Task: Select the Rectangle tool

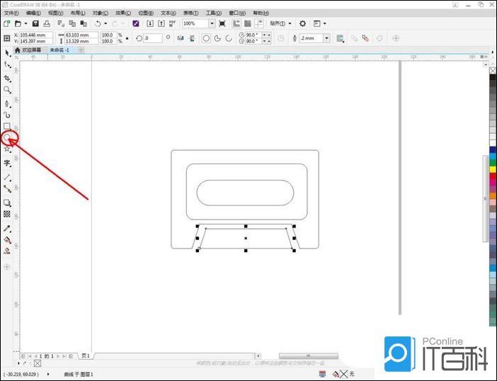Action: [8, 126]
